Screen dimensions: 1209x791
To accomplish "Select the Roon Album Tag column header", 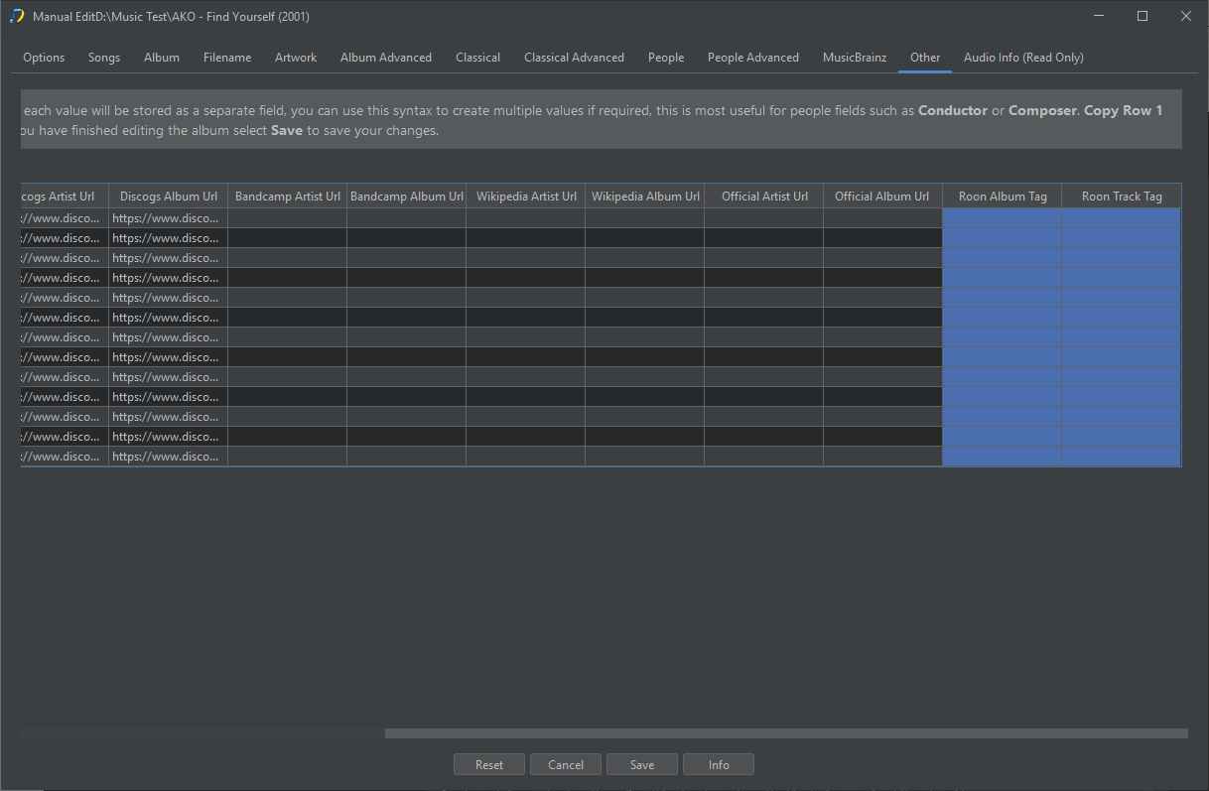I will [1003, 197].
